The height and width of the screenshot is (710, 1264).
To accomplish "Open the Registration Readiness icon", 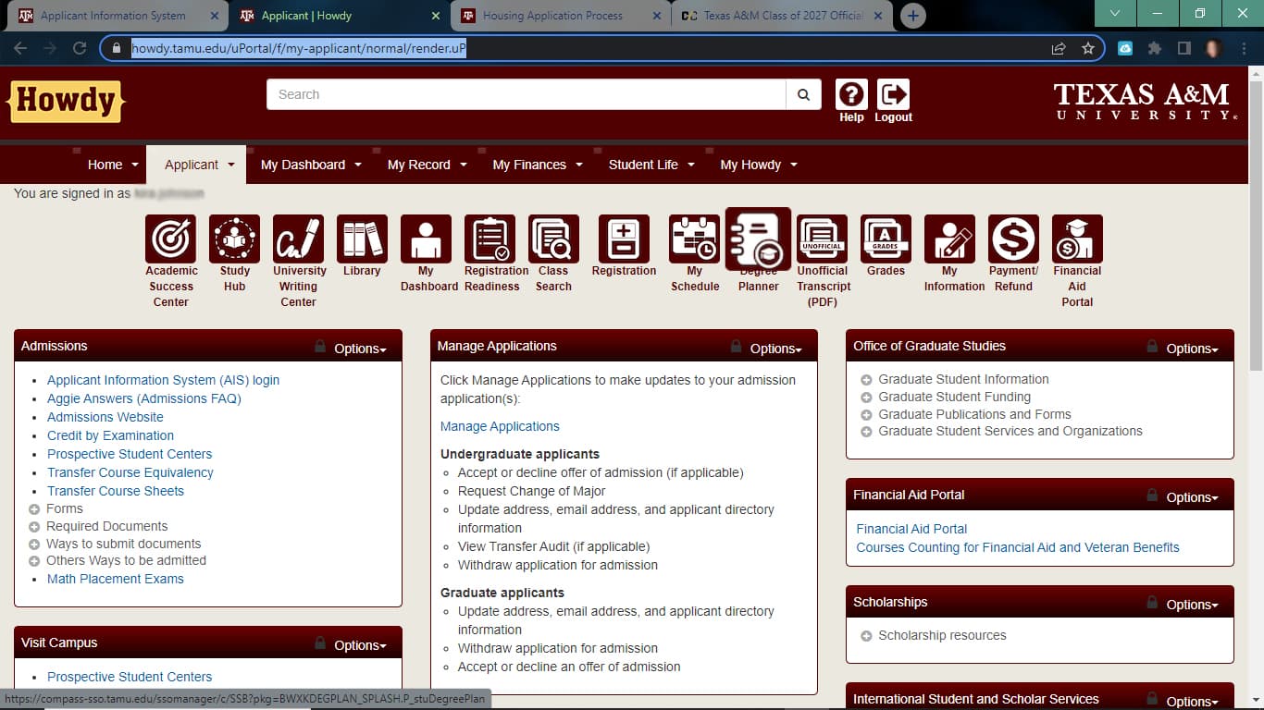I will [489, 239].
